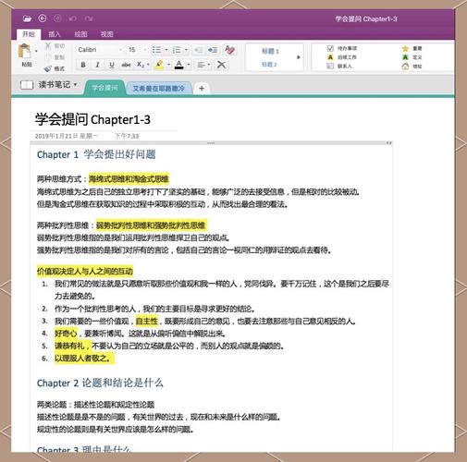Open the font color dropdown arrow
The image size is (467, 462).
click(x=189, y=65)
